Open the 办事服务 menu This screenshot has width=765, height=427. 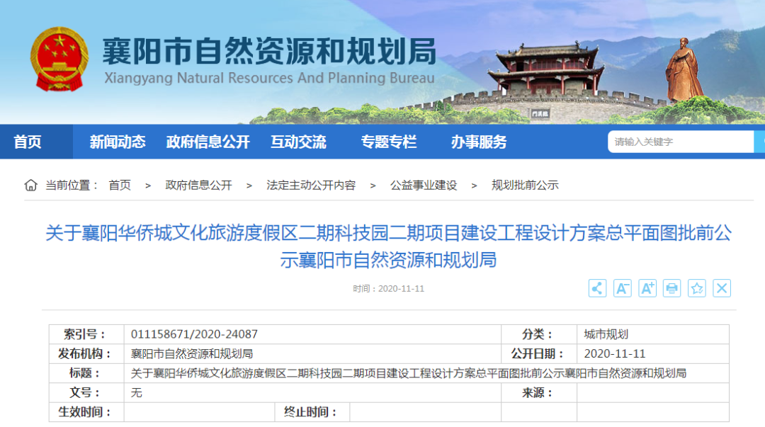pos(479,142)
